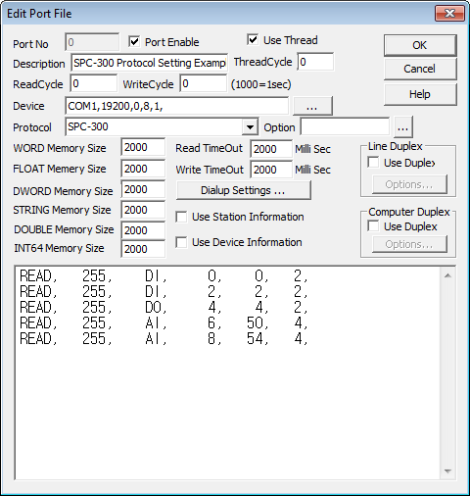Click the READ AI line with 8, 54
This screenshot has height=496, width=470.
coord(164,338)
